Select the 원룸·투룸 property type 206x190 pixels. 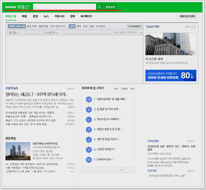(43, 26)
